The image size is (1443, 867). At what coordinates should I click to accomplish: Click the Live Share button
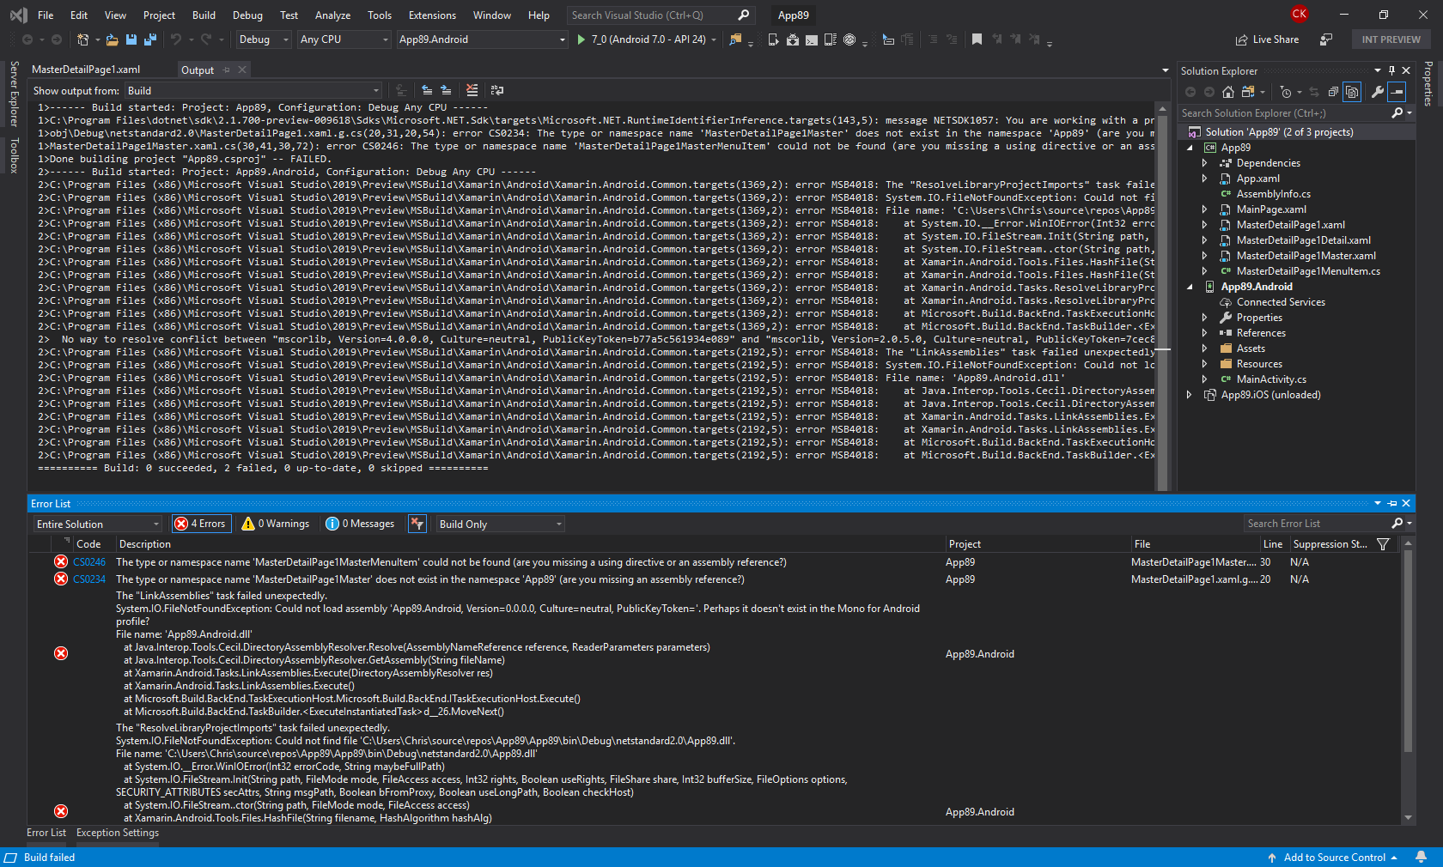[x=1267, y=39]
